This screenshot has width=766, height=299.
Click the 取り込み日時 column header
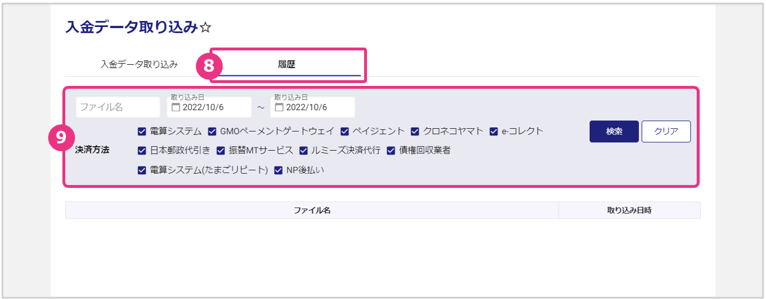(x=629, y=210)
